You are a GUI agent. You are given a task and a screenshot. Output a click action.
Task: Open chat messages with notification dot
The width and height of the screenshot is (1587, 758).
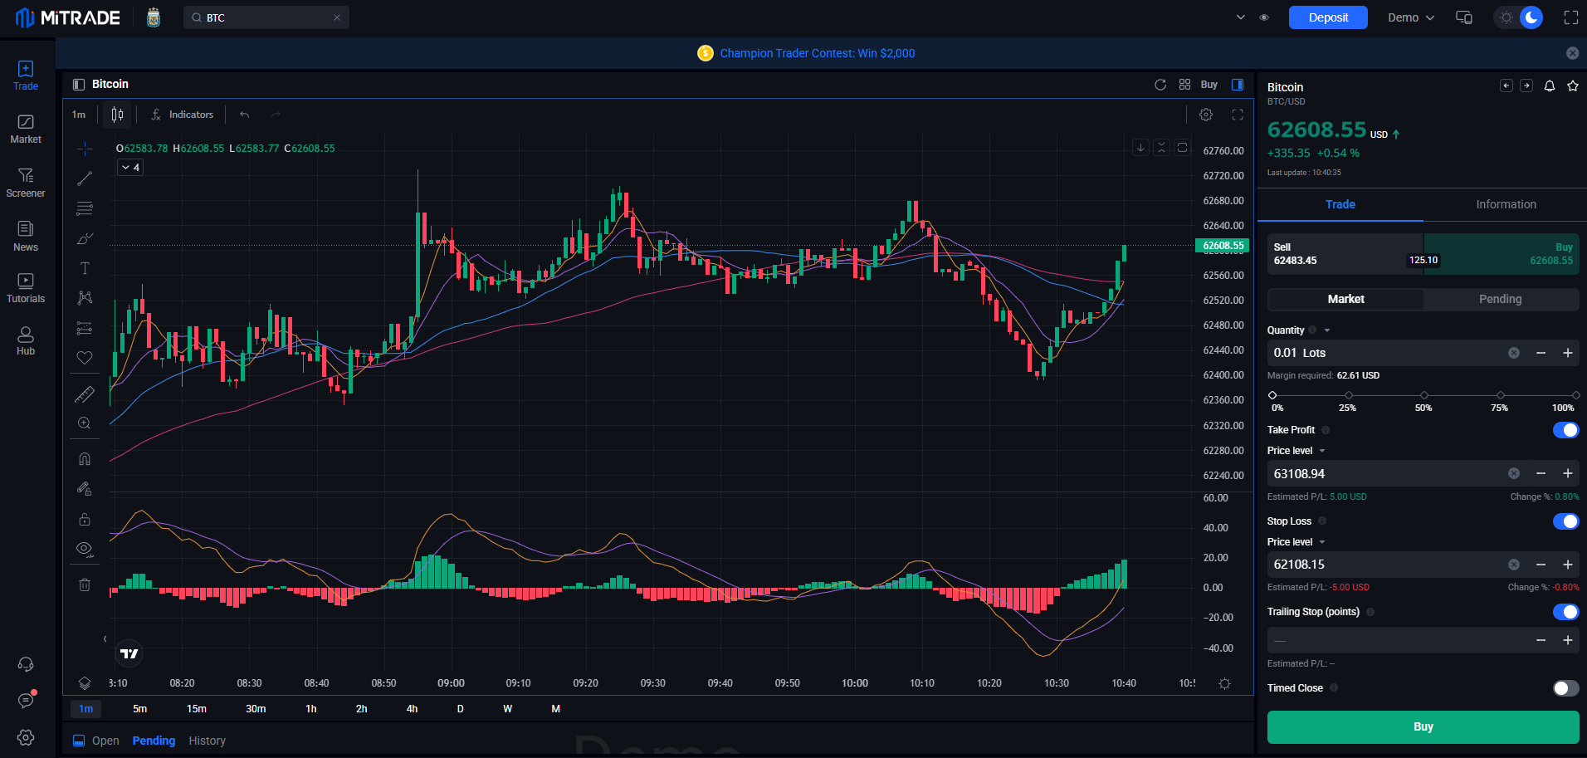click(26, 701)
